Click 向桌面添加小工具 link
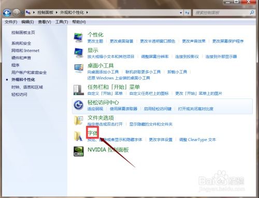 pyautogui.click(x=103, y=72)
